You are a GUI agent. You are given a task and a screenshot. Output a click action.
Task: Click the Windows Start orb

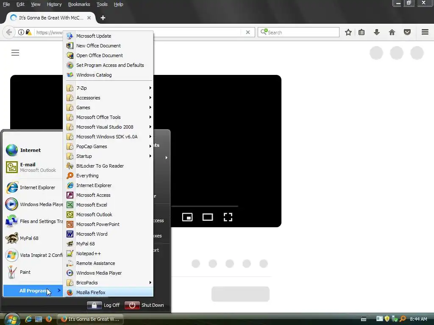click(x=11, y=319)
